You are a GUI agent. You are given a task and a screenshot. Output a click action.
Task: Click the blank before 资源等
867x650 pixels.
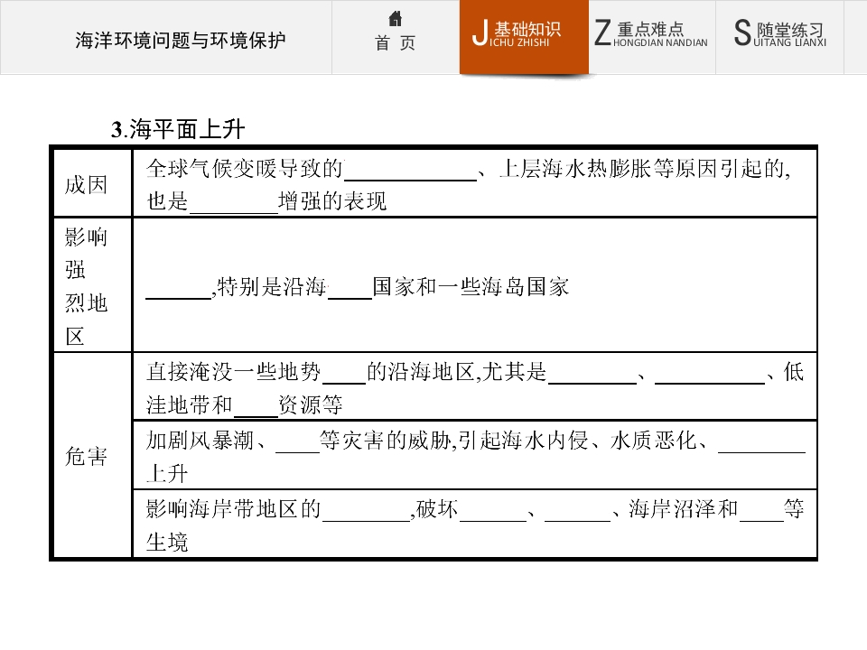[256, 406]
